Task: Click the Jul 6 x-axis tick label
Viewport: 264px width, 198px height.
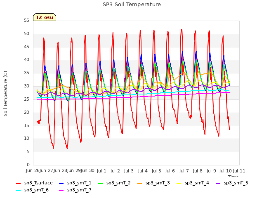Action: click(x=170, y=171)
